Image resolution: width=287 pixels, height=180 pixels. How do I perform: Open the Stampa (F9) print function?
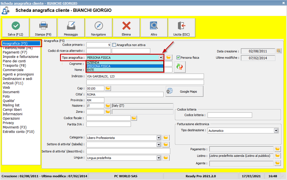(x=43, y=28)
